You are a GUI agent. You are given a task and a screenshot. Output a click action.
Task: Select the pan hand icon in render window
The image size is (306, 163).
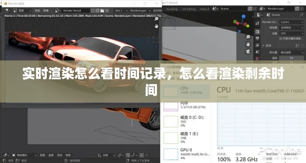(x=156, y=26)
